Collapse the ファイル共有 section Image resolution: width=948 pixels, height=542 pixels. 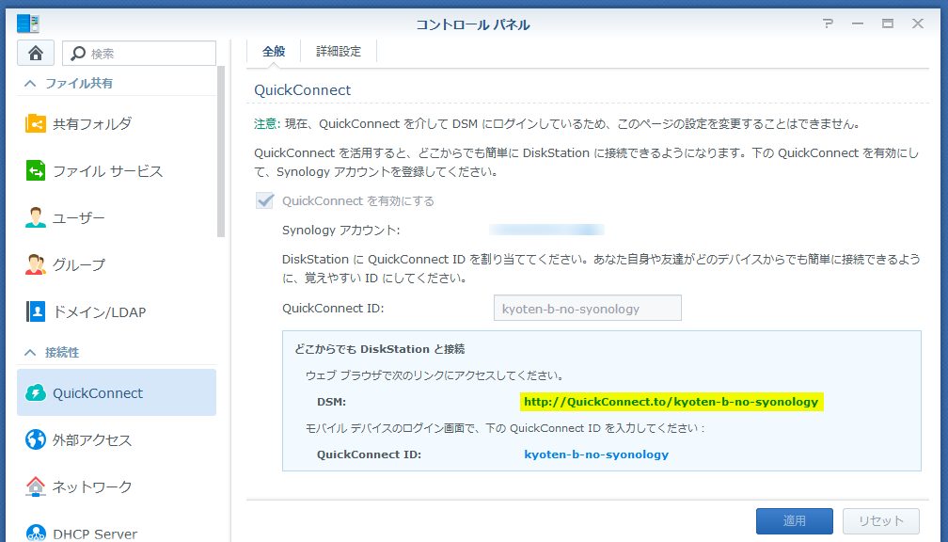(x=30, y=84)
